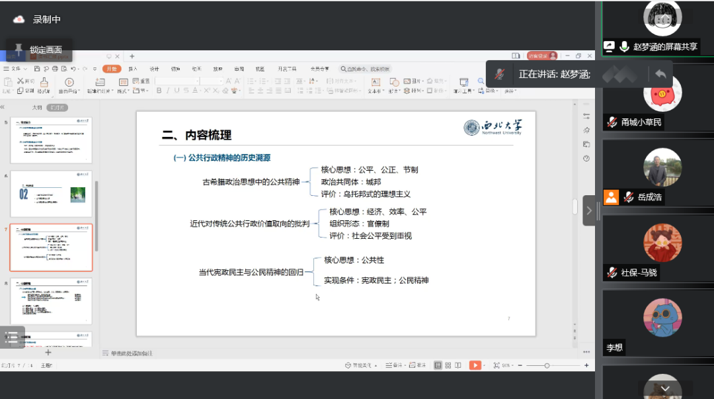The image size is (714, 399).
Task: Toggle reading view in status bar
Action: (458, 365)
